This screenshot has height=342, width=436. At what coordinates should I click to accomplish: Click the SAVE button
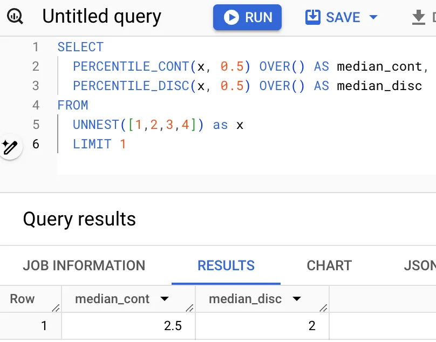(x=342, y=17)
